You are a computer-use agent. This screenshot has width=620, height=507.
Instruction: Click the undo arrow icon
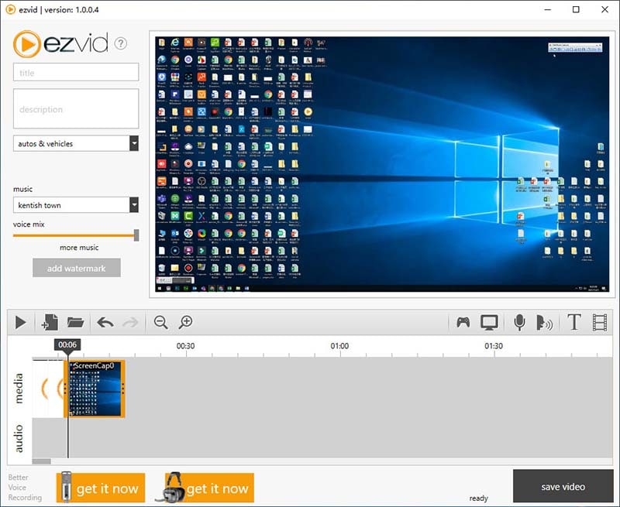coord(105,322)
